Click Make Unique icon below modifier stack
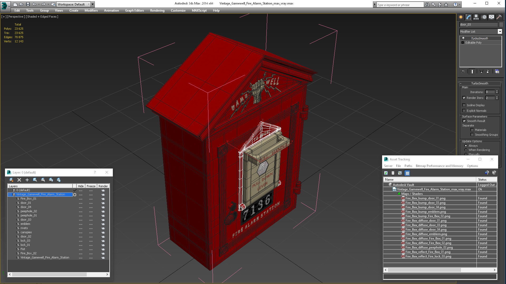Screen dimensions: 506x284 [x=481, y=72]
